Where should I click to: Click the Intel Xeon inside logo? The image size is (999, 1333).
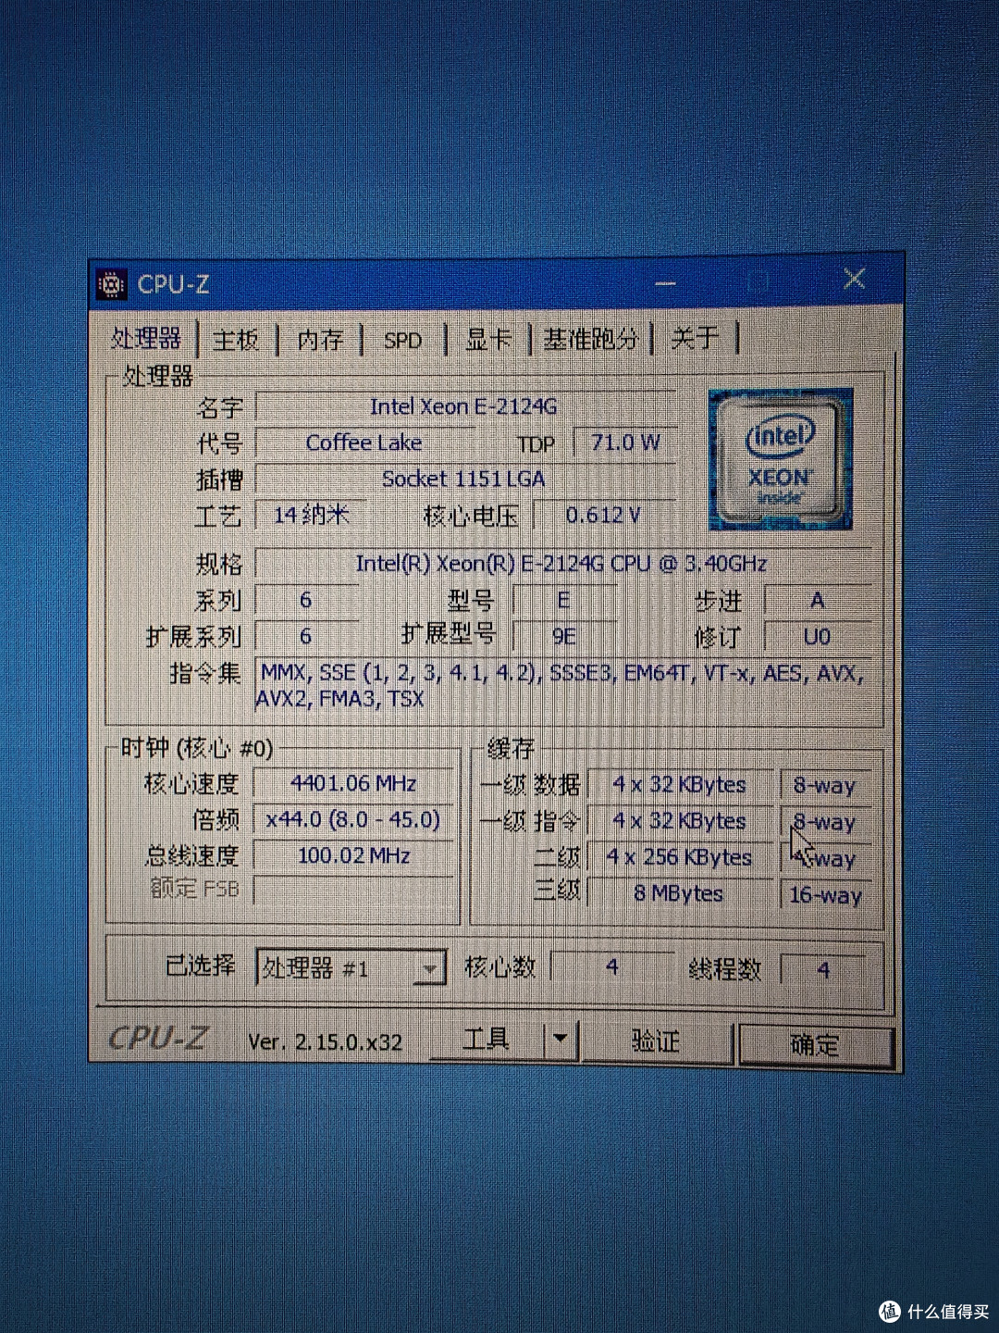[780, 459]
